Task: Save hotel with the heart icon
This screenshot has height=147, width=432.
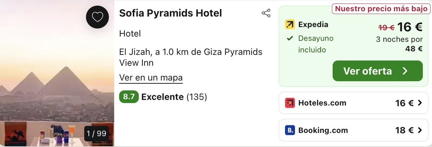Action: [x=97, y=17]
